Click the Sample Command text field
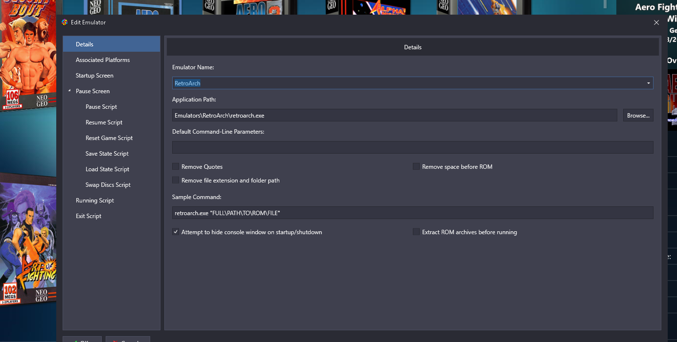 coord(412,213)
